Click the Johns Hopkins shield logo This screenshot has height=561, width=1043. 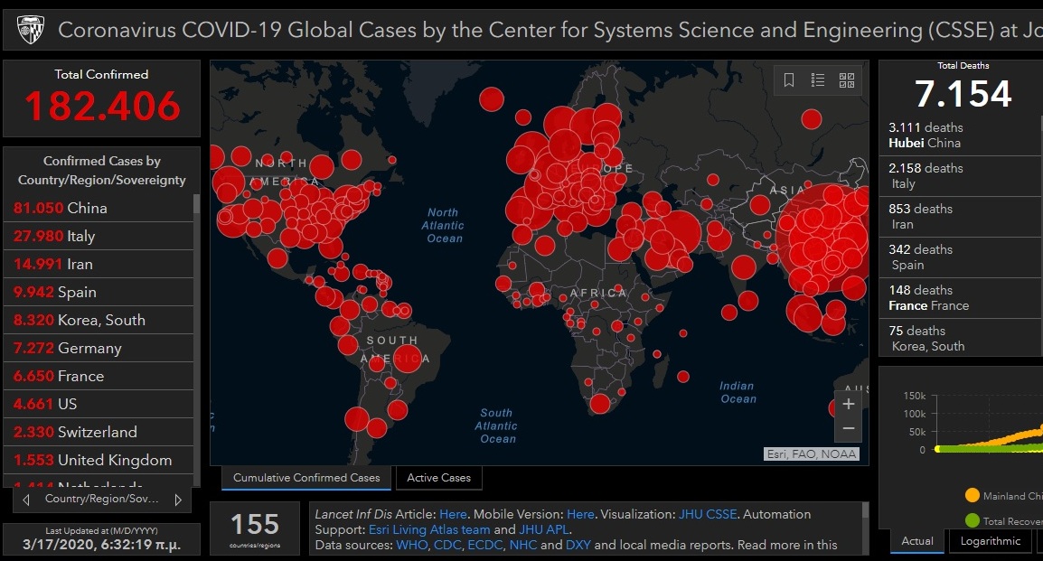tap(30, 30)
